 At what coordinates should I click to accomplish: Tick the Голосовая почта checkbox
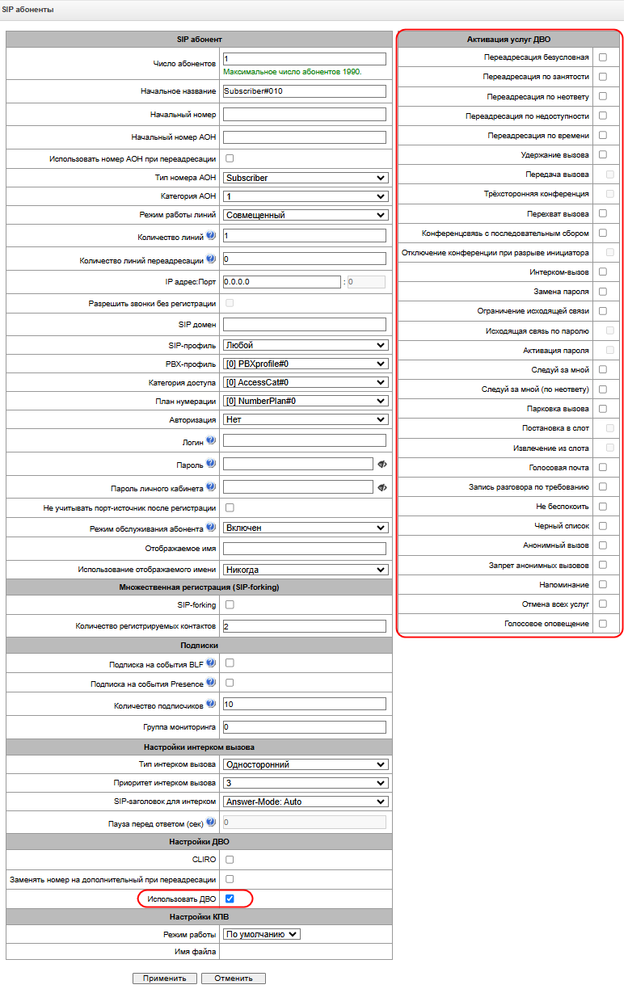(x=603, y=467)
